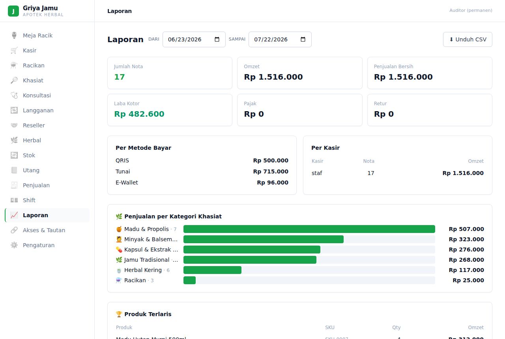Click the green Griya Jamu logo
This screenshot has width=505, height=339.
point(13,11)
